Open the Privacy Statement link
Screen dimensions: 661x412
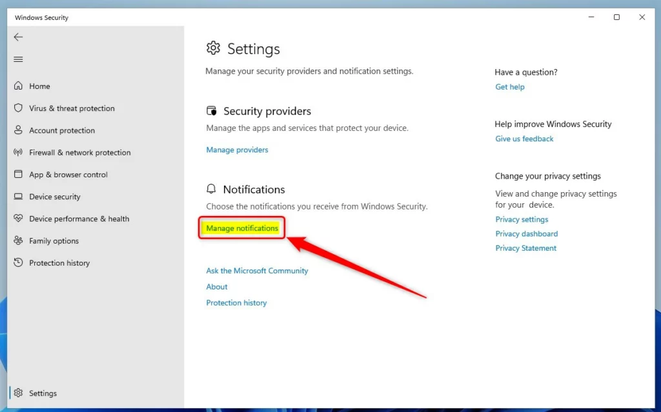click(525, 248)
